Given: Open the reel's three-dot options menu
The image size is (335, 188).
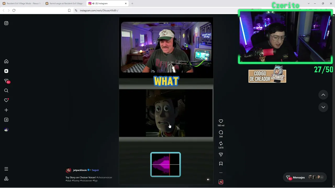Looking at the screenshot, I should 221,173.
